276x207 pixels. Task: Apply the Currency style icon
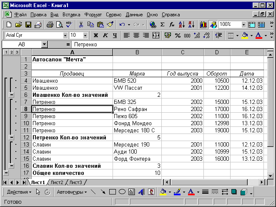point(168,35)
